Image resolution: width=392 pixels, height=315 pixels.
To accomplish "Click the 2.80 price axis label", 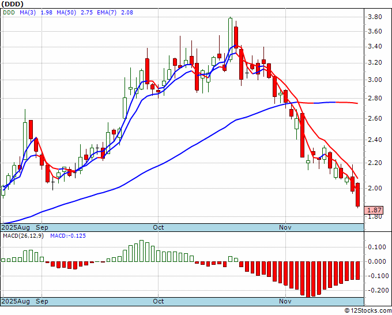I will point(375,98).
